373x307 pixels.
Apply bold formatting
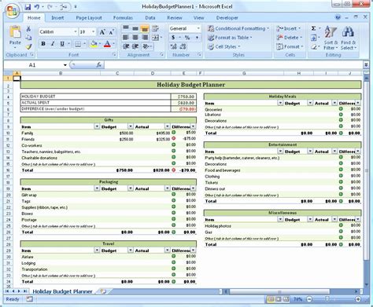coord(43,44)
